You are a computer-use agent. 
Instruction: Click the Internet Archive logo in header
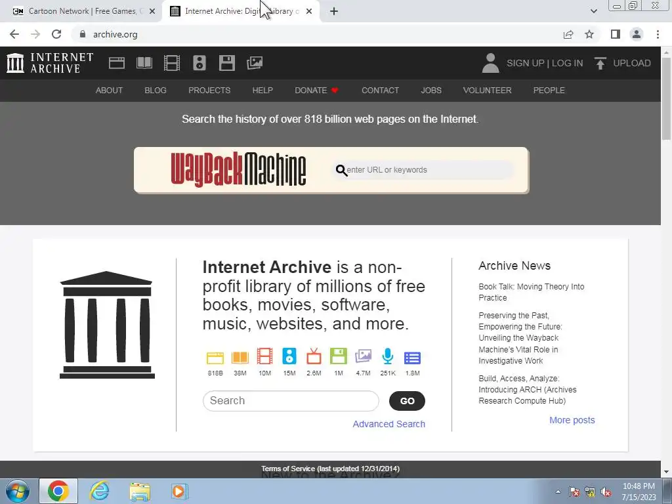(50, 63)
